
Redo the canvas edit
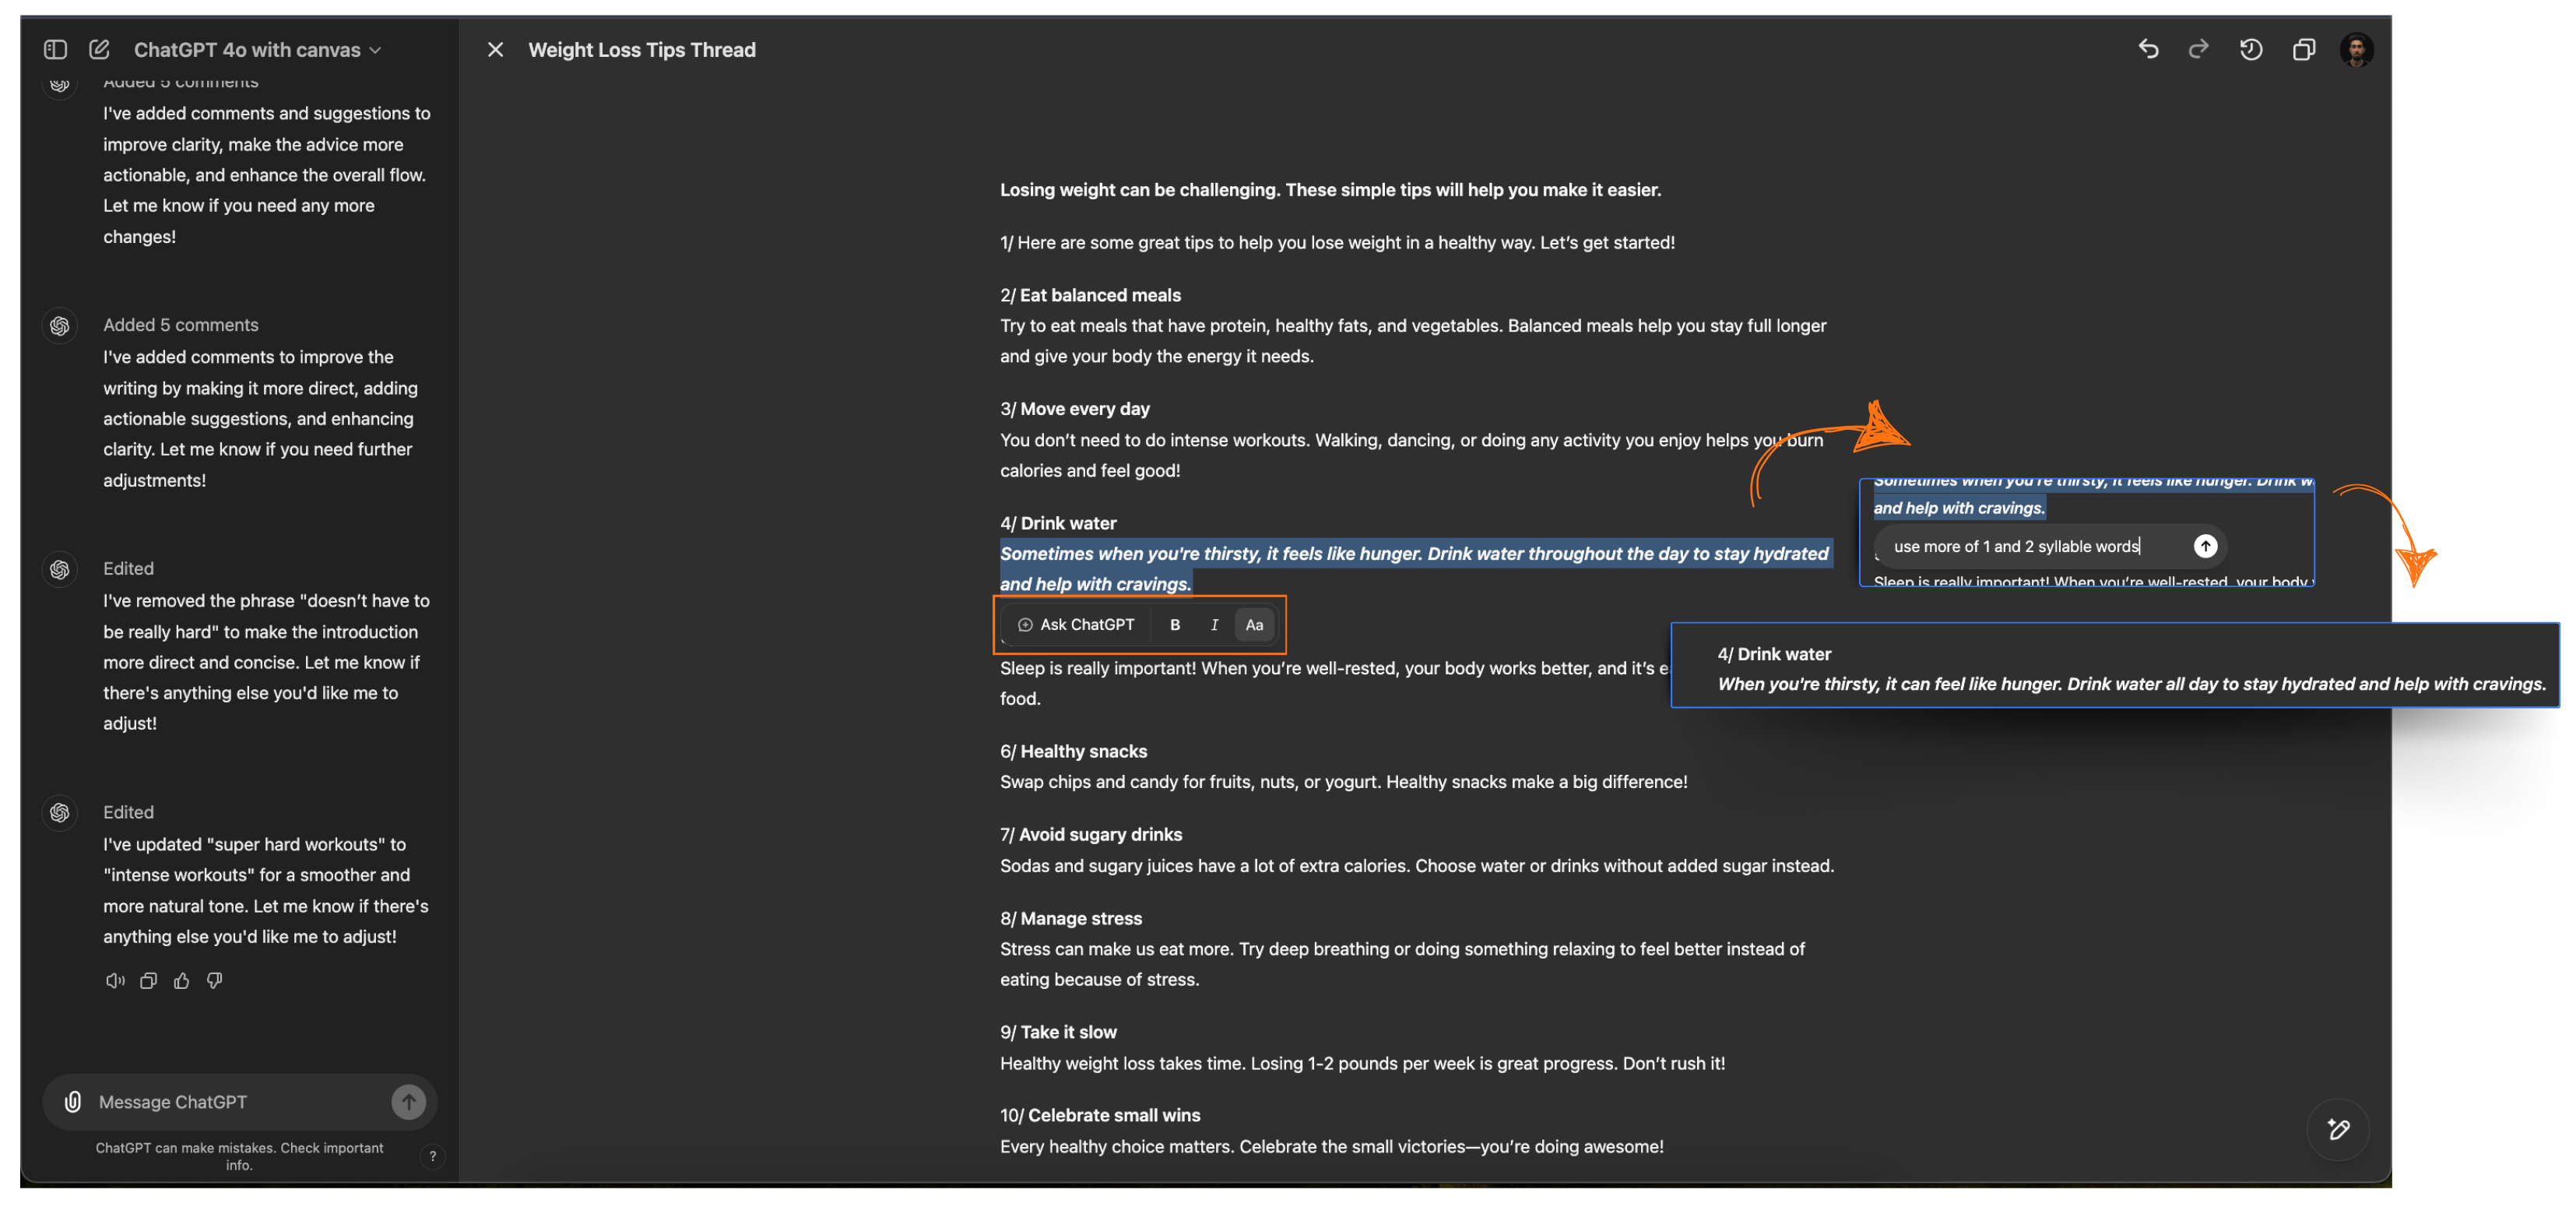pos(2198,49)
